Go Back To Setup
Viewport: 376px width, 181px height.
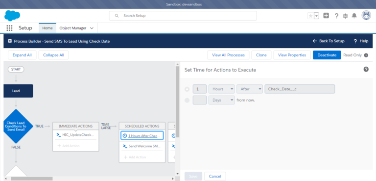click(x=329, y=41)
